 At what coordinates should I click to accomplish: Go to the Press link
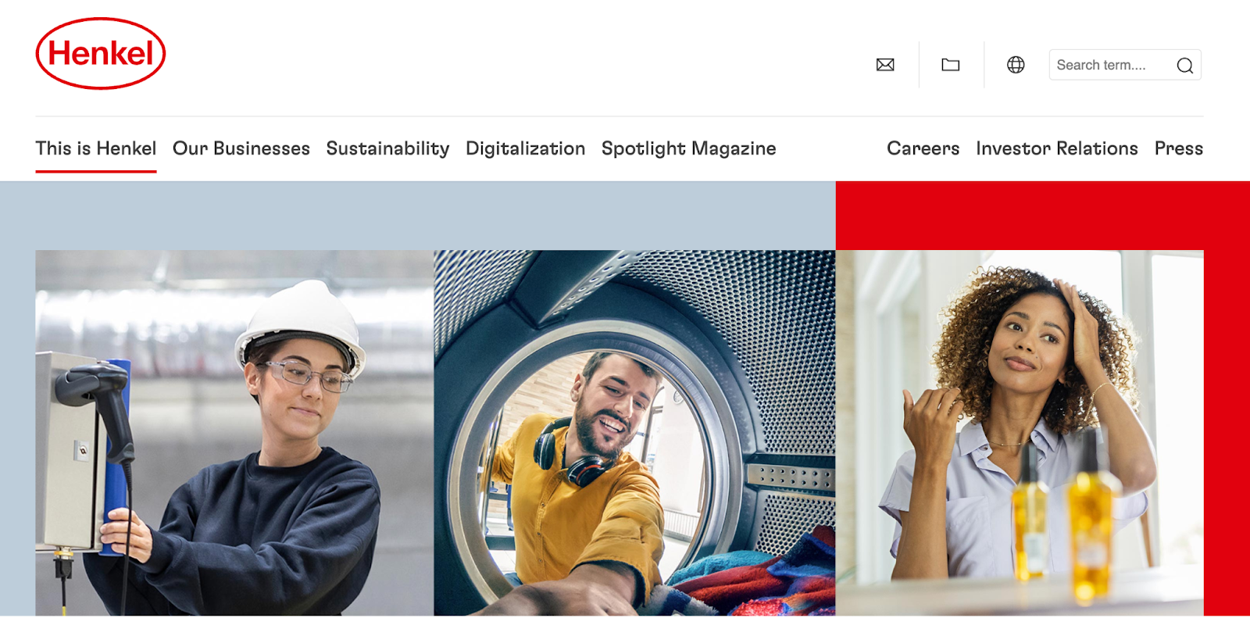(x=1179, y=148)
